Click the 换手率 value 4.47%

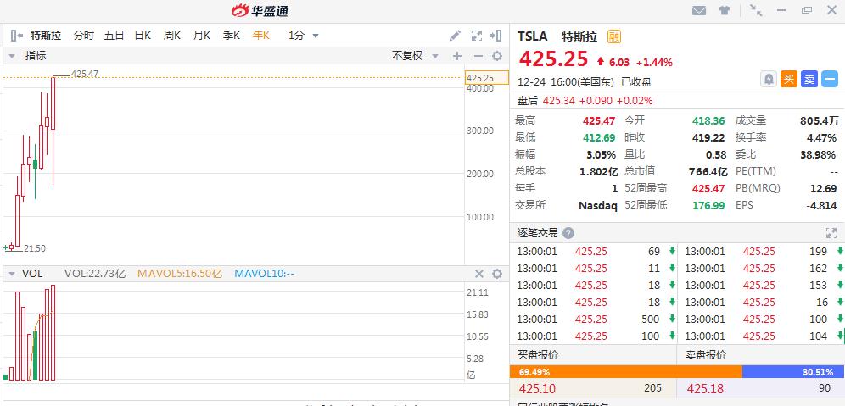click(x=822, y=138)
